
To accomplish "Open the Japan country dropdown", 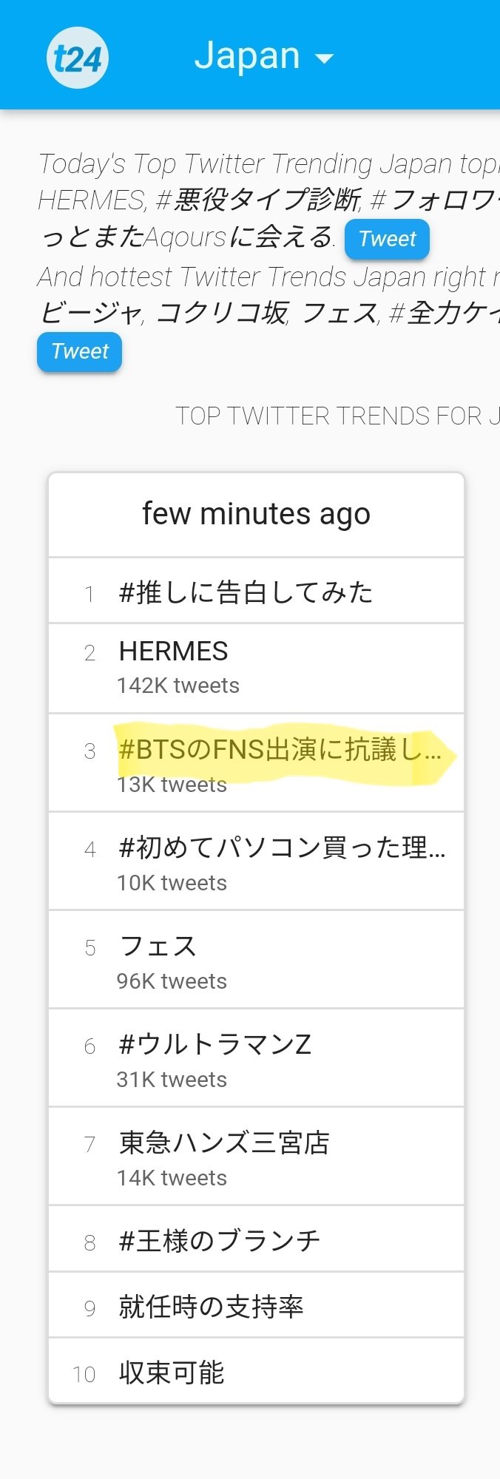I will coord(247,56).
